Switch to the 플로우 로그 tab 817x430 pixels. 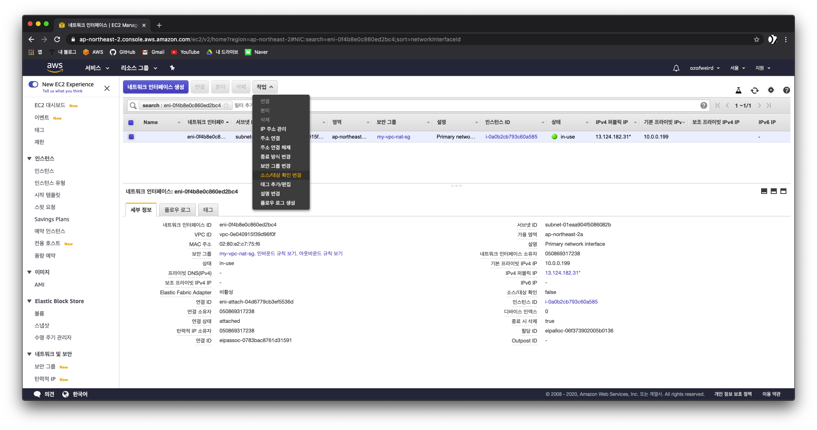tap(177, 210)
